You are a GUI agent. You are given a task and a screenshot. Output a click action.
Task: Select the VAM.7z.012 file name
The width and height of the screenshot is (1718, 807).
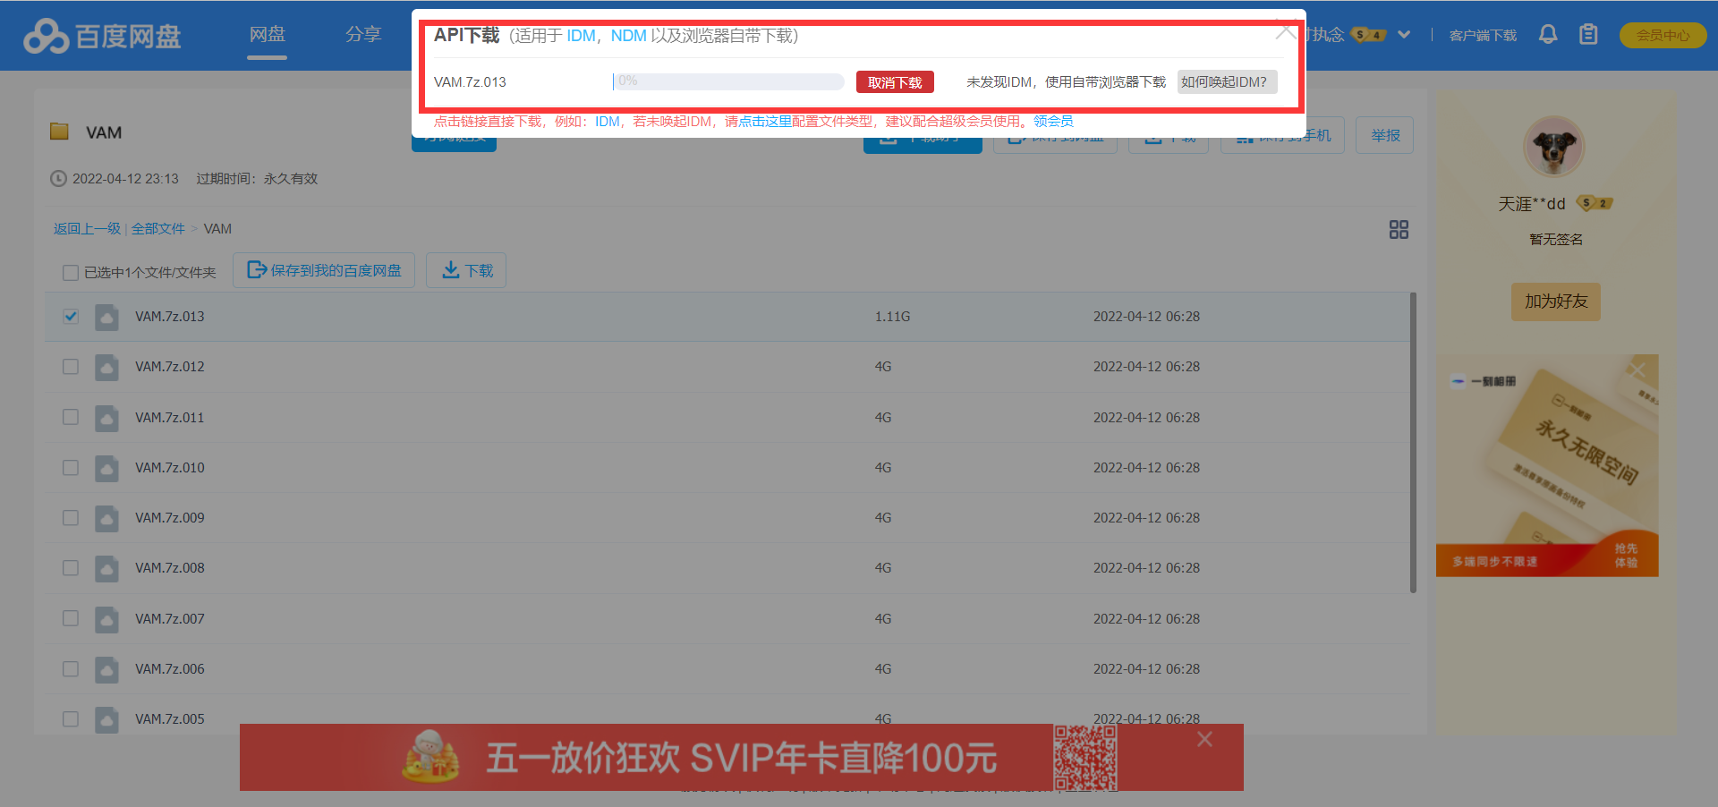(x=170, y=367)
